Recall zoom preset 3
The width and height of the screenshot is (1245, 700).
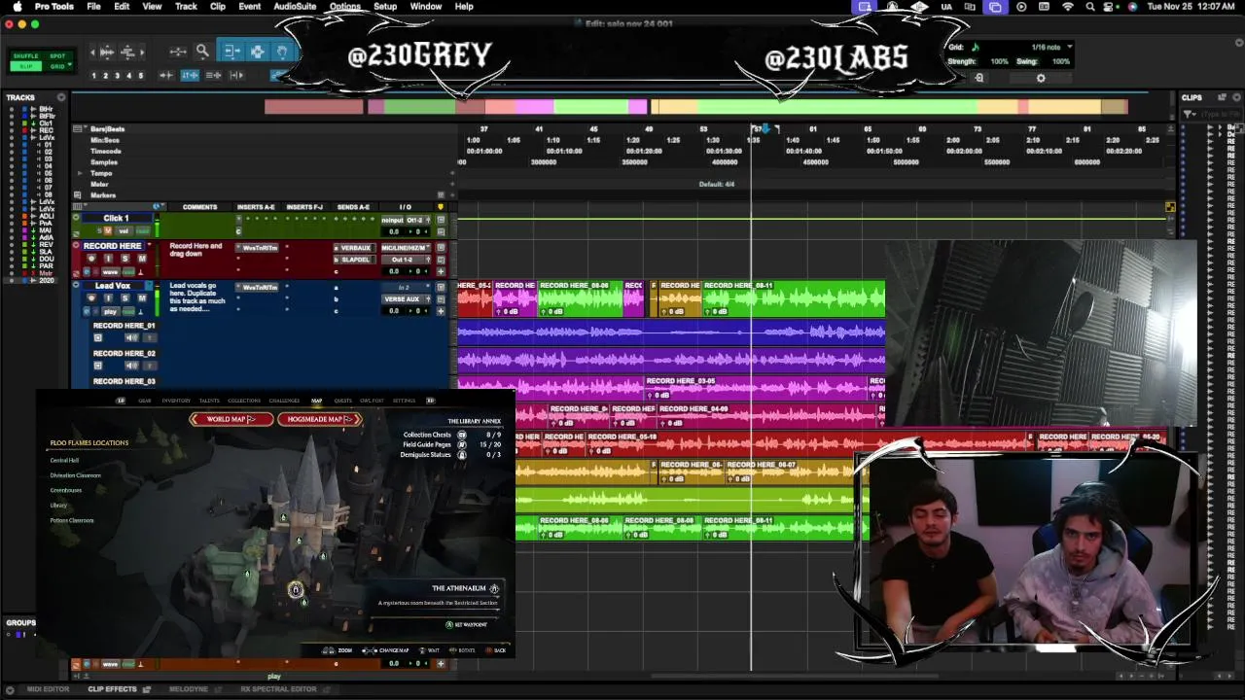click(118, 76)
